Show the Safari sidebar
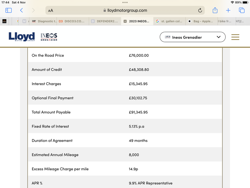This screenshot has width=250, height=188. (9, 10)
